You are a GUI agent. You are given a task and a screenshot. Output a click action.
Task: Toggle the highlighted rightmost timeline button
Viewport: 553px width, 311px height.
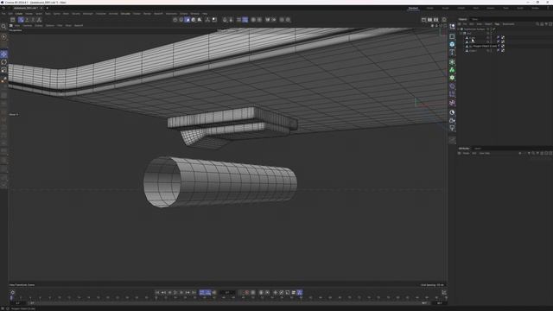300,293
